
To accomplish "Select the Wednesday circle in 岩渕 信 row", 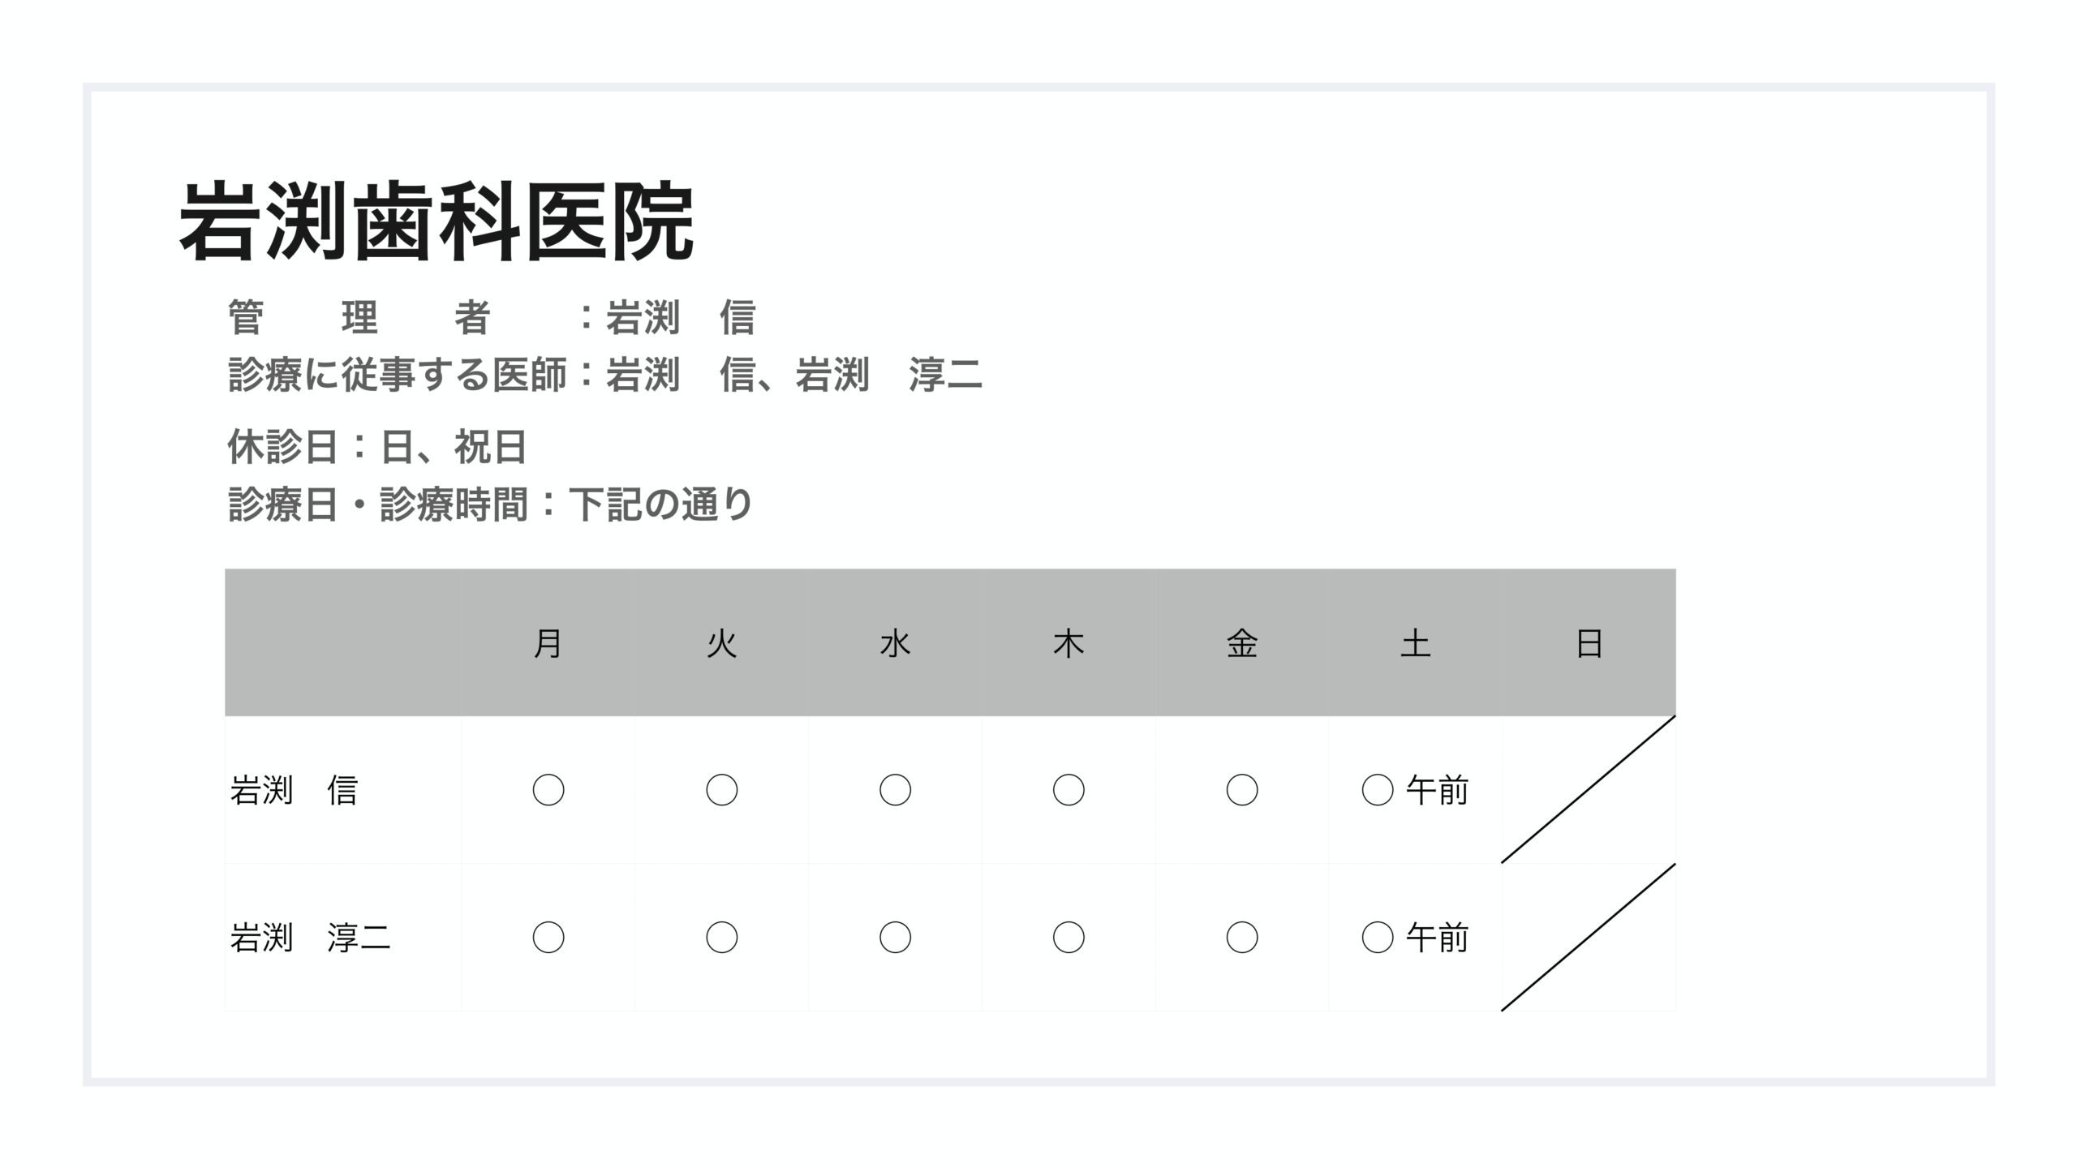I will pos(895,790).
